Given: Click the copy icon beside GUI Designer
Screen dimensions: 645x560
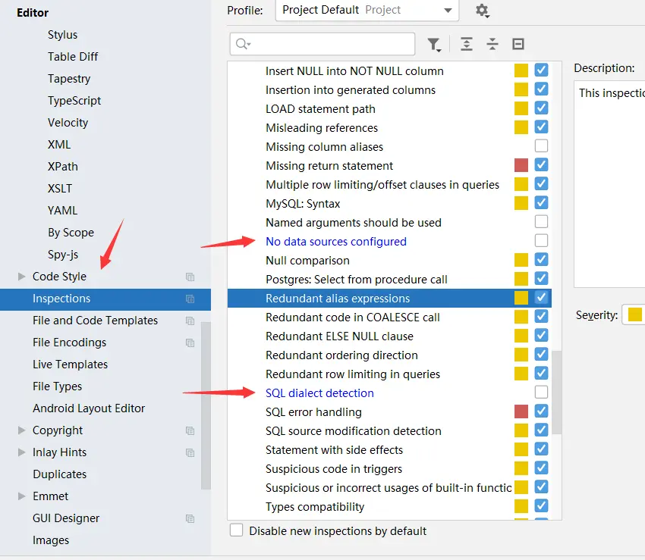Looking at the screenshot, I should pos(190,519).
